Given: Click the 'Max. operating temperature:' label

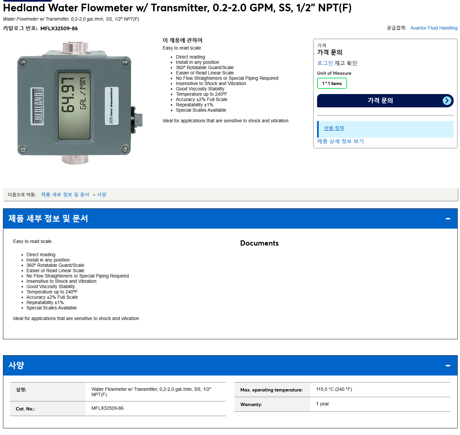Looking at the screenshot, I should (x=272, y=390).
